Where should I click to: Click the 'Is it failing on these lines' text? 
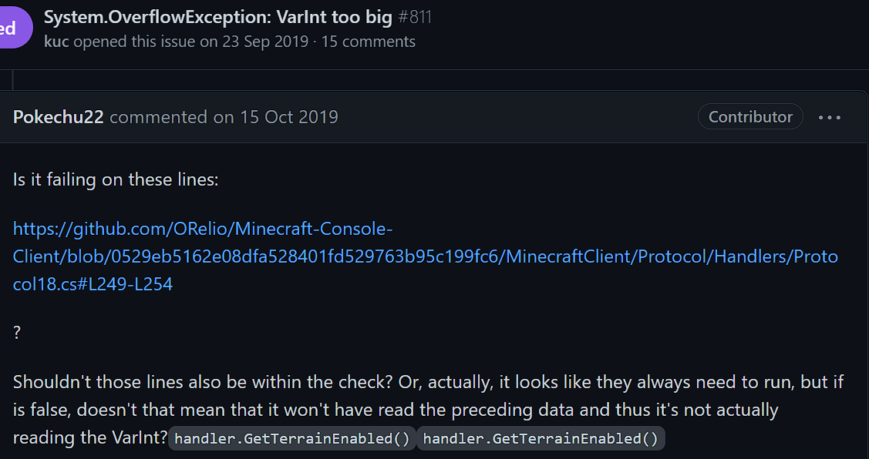(x=116, y=179)
